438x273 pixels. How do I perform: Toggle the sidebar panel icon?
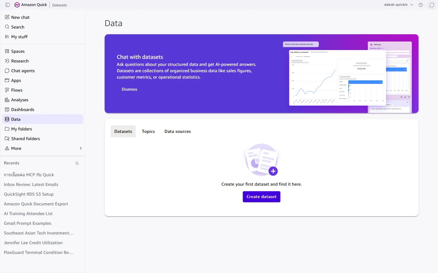coord(8,5)
